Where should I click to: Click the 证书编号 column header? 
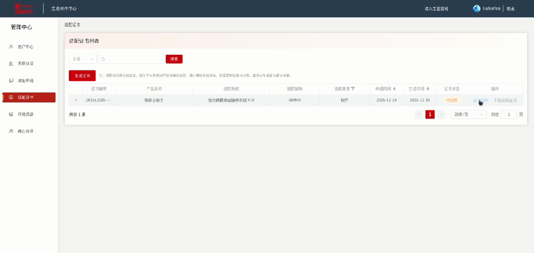pyautogui.click(x=99, y=89)
